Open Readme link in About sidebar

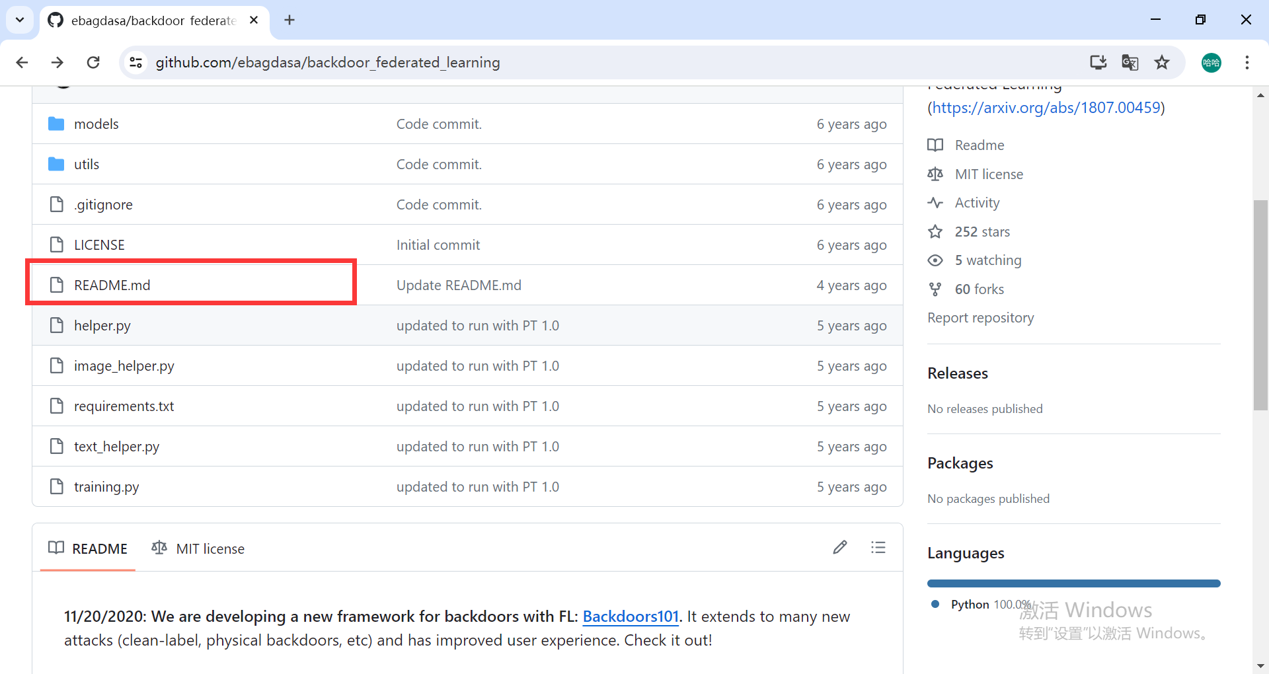(x=966, y=145)
